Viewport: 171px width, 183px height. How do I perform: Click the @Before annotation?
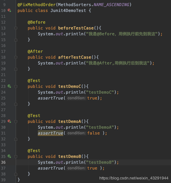pos(36,22)
